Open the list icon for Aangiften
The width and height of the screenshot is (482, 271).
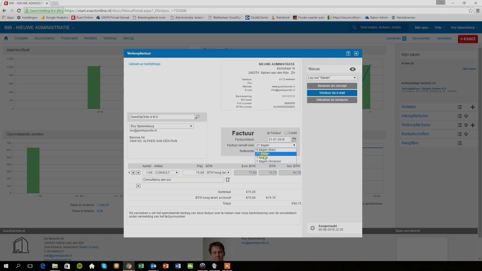click(460, 143)
